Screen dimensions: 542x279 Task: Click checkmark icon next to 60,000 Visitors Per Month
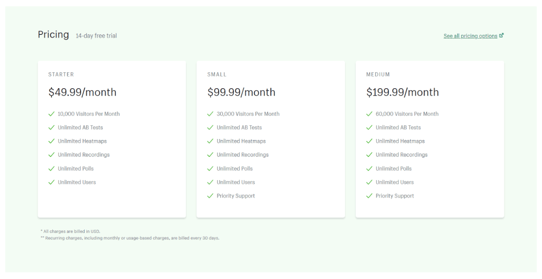369,114
